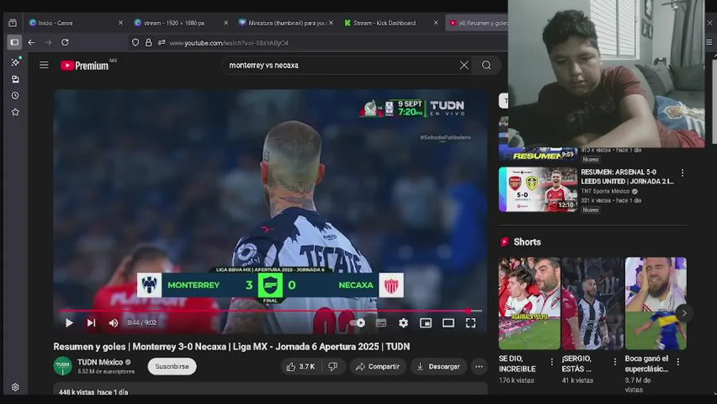717x404 pixels.
Task: Open the YouTube guide hamburger menu
Action: click(44, 65)
